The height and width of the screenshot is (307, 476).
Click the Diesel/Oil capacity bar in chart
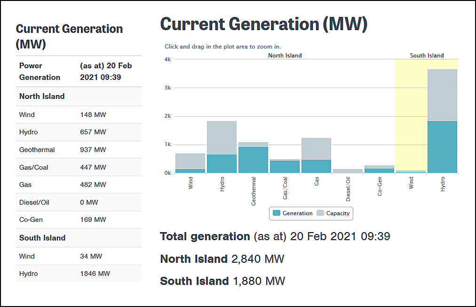348,171
